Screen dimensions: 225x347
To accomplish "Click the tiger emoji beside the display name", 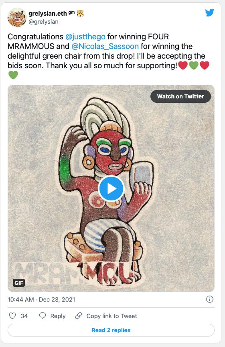I will 80,14.
